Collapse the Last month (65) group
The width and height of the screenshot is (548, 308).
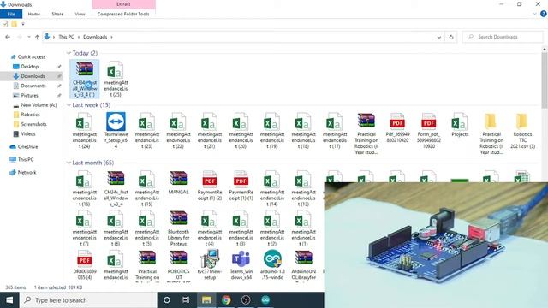(x=68, y=163)
